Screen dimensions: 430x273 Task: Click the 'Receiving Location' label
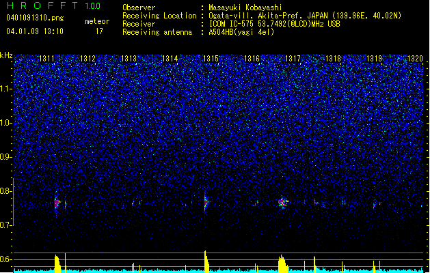(x=159, y=16)
